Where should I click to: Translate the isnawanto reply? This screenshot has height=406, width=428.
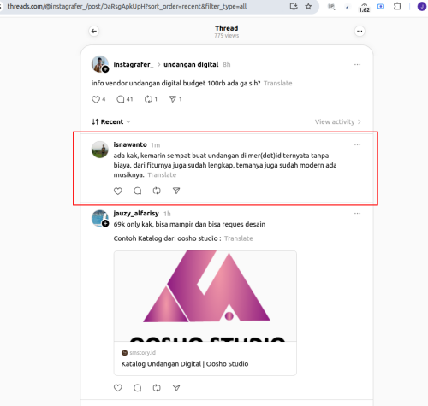162,175
